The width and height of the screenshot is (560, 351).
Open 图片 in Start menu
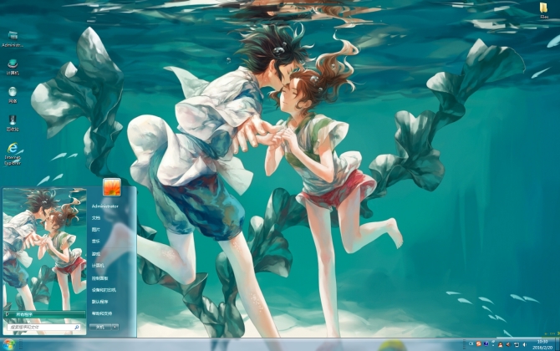click(96, 230)
